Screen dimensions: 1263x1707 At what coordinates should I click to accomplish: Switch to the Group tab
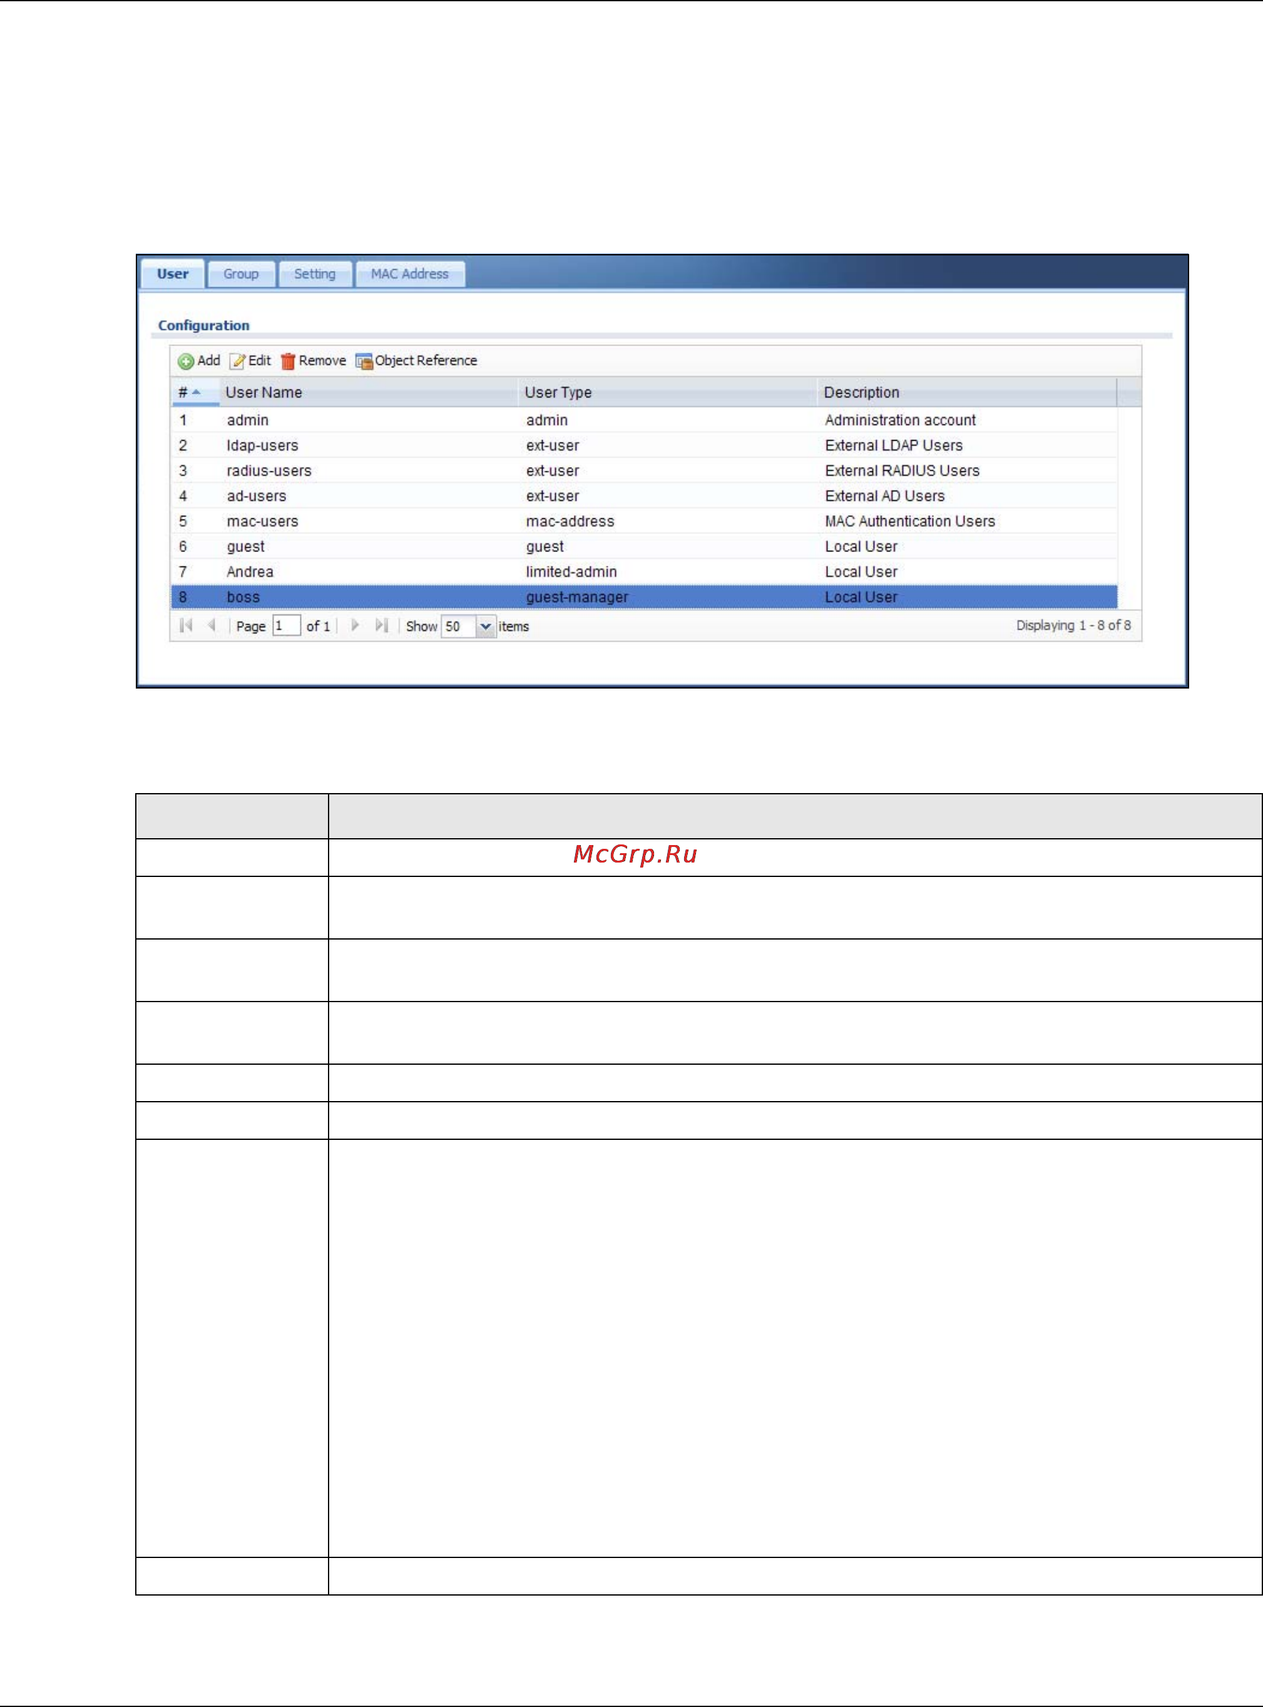pyautogui.click(x=241, y=274)
